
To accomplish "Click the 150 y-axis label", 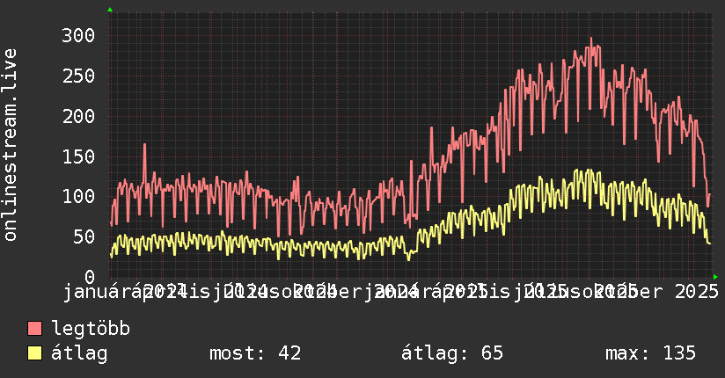I will pyautogui.click(x=78, y=156).
